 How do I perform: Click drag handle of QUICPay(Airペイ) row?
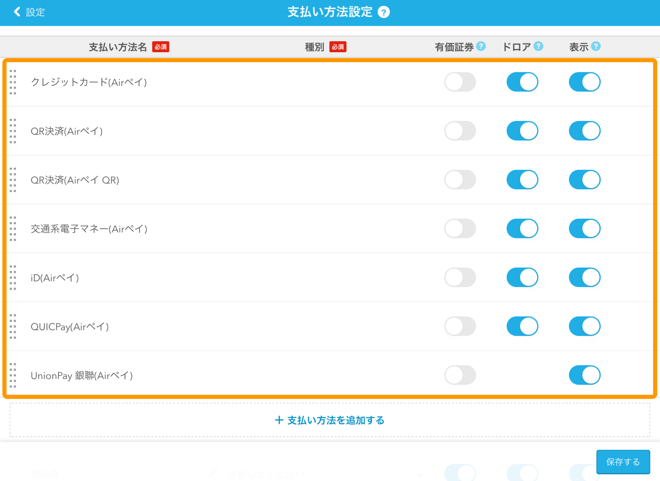pyautogui.click(x=13, y=326)
